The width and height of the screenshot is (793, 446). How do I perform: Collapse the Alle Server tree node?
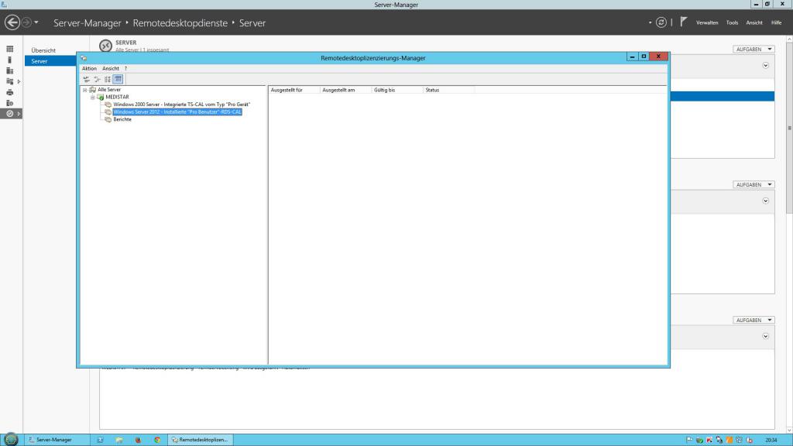[x=85, y=90]
